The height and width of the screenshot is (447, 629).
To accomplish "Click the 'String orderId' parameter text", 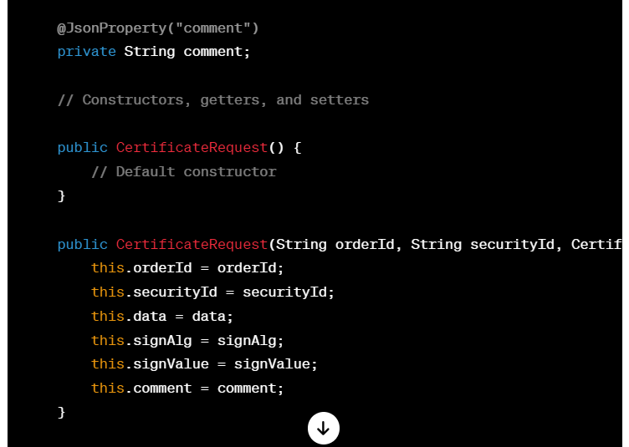I will [335, 244].
